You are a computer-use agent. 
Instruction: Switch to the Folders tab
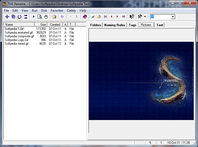tap(96, 25)
